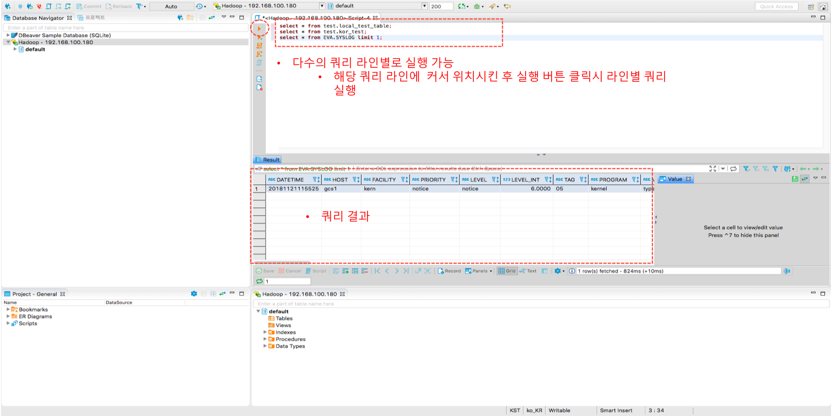
Task: Expand the ER Diagrams folder
Action: point(8,316)
